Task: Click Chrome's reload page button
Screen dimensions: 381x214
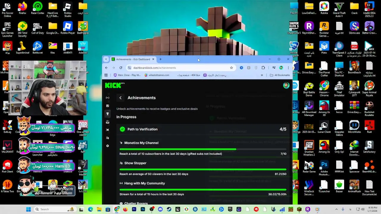Action: click(x=121, y=68)
